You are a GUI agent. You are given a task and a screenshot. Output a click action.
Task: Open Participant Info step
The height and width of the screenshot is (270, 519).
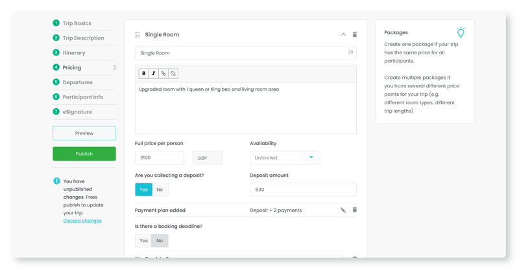83,97
